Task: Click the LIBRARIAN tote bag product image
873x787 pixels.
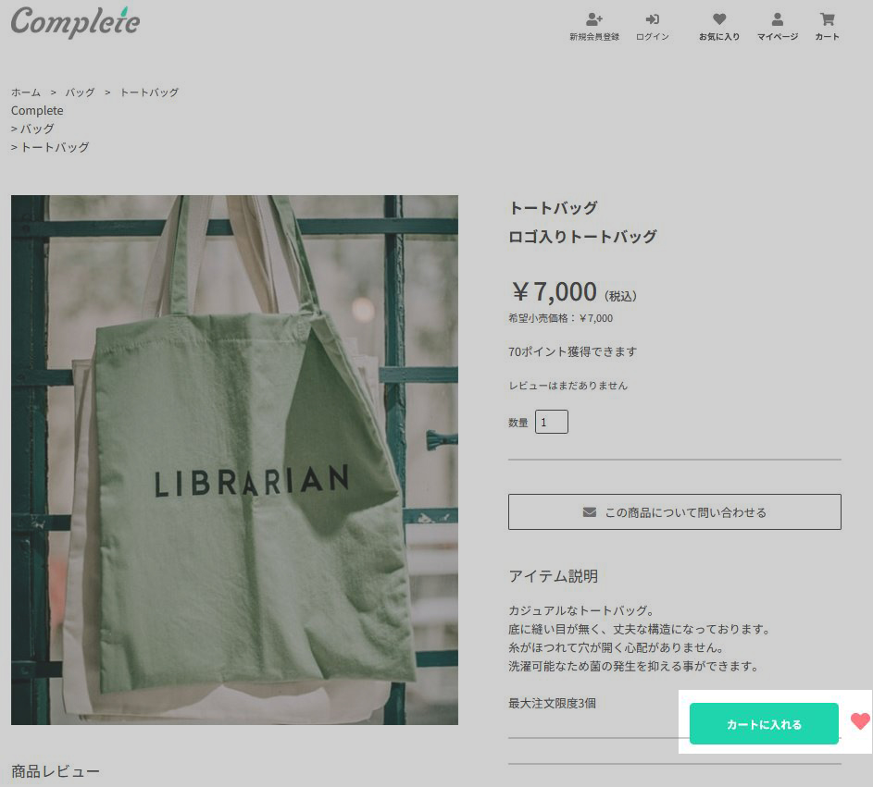Action: [234, 460]
